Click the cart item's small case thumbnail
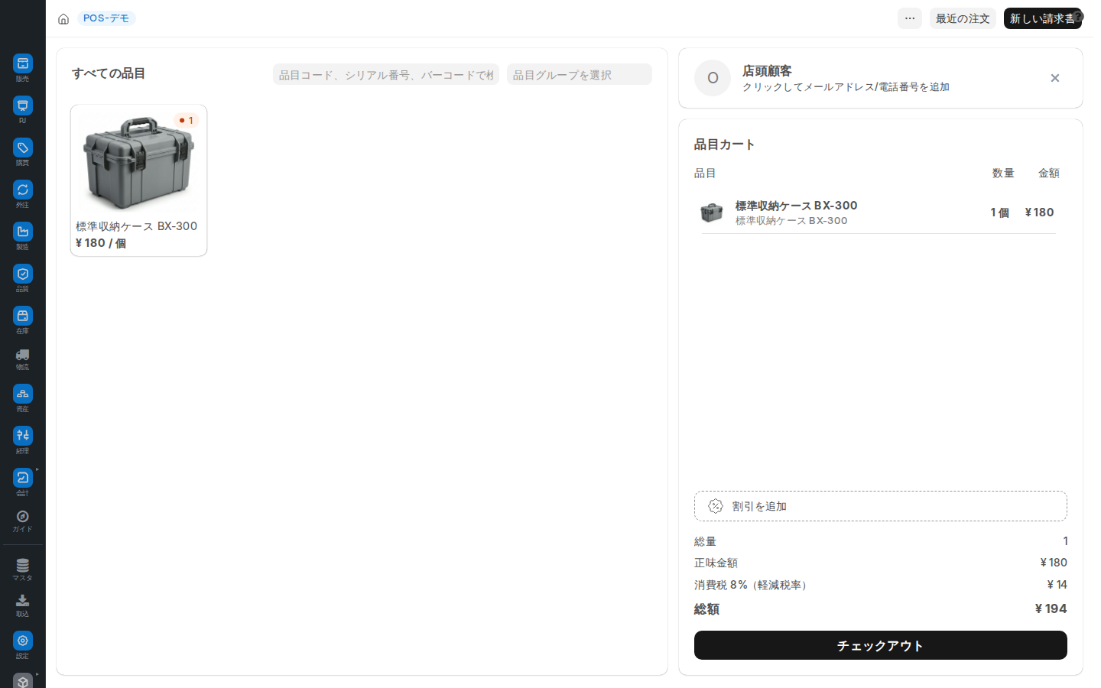The width and height of the screenshot is (1101, 688). point(712,213)
